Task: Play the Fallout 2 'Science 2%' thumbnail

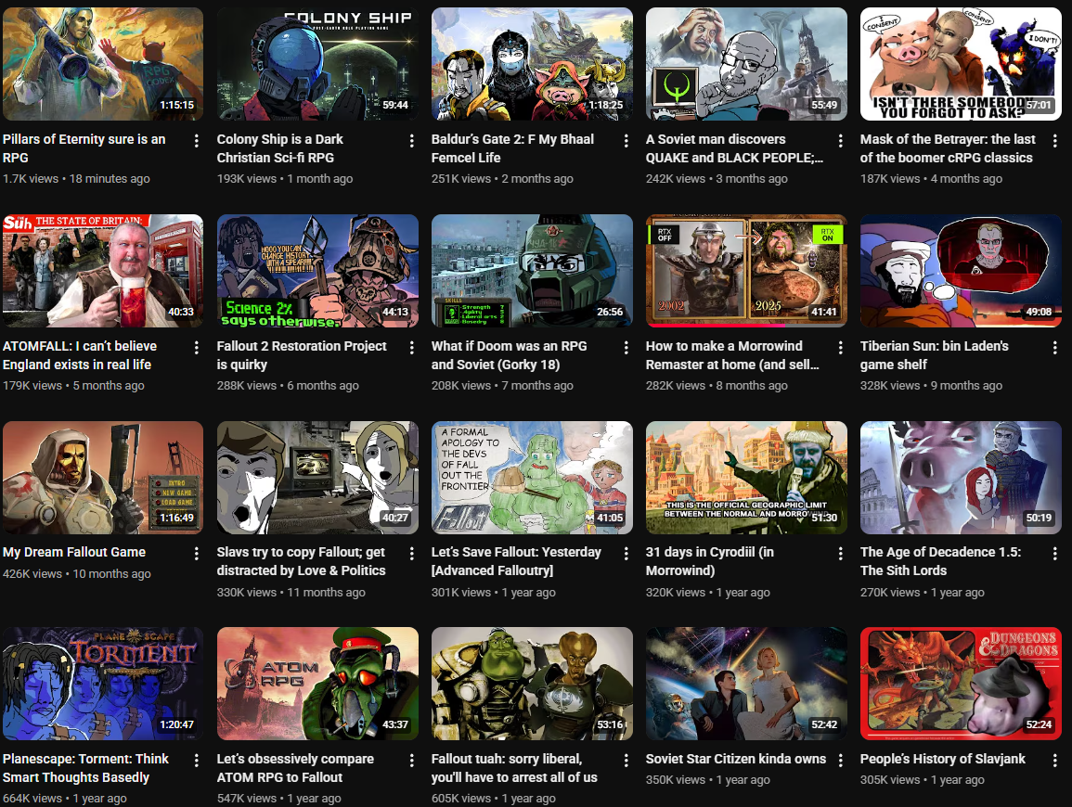Action: coord(317,271)
